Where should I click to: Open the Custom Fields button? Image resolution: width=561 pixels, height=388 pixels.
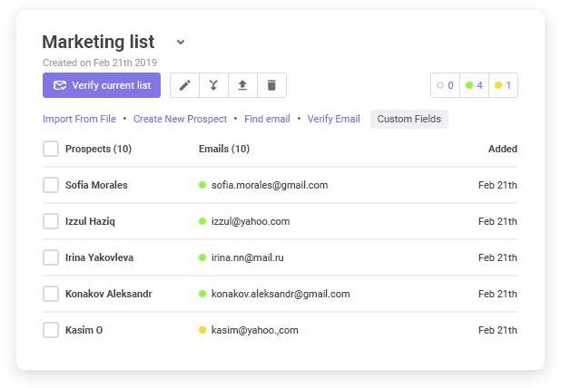click(408, 119)
